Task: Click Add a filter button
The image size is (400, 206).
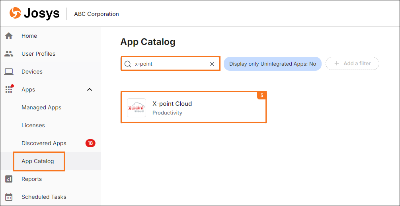Action: (352, 64)
